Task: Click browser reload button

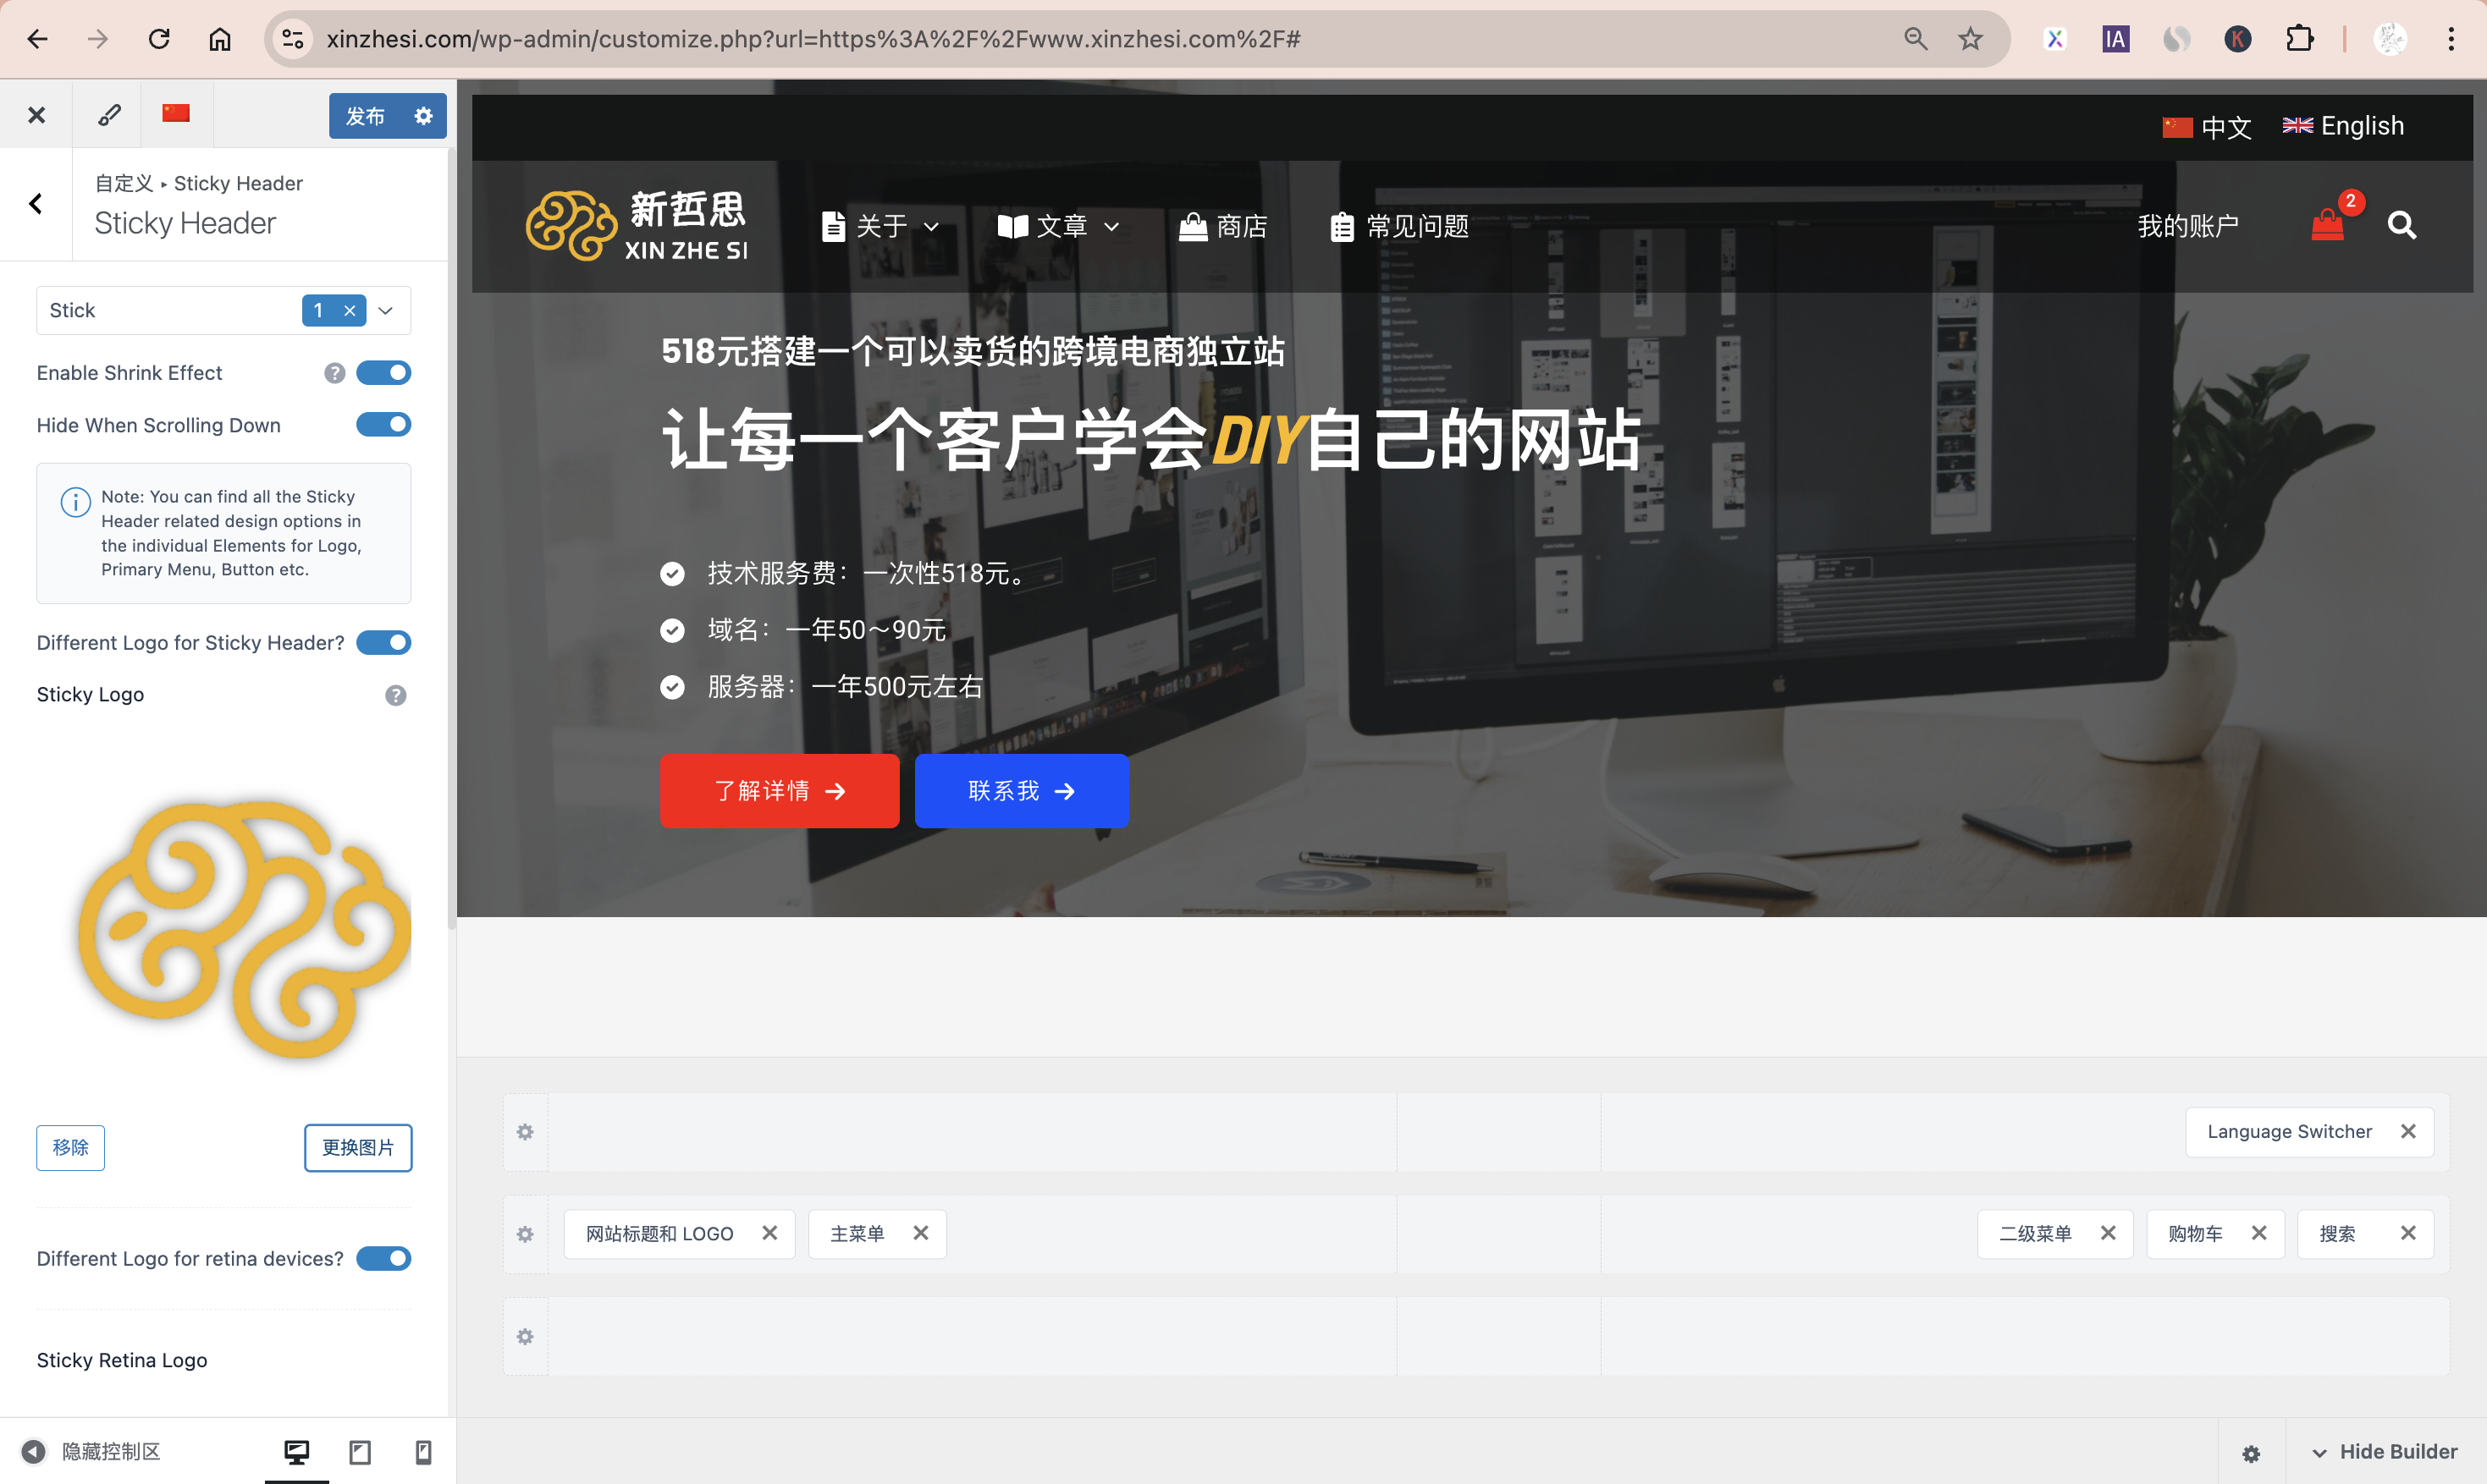Action: coord(158,39)
